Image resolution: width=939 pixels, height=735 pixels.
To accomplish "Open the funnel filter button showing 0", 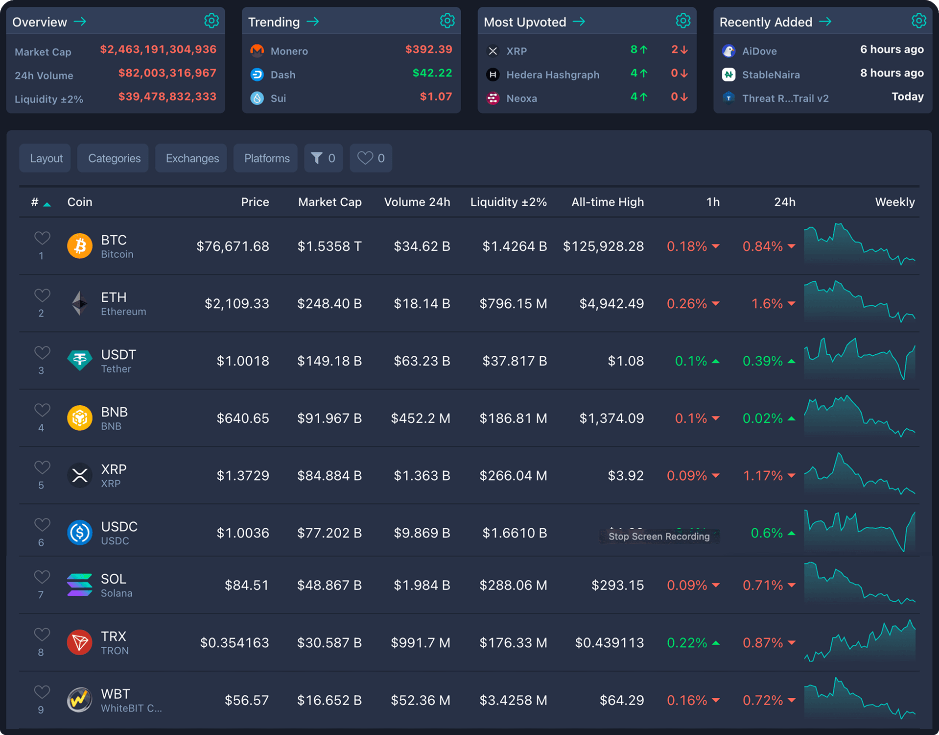I will (324, 158).
